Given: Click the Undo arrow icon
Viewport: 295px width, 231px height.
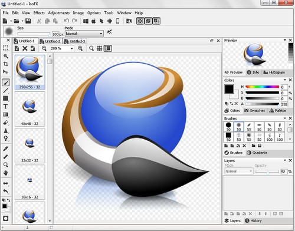Looking at the screenshot, I should [x=66, y=21].
